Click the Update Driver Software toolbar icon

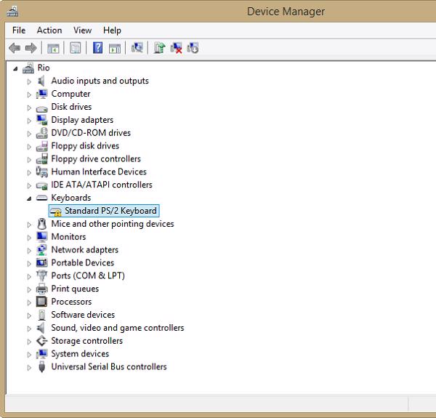(159, 48)
